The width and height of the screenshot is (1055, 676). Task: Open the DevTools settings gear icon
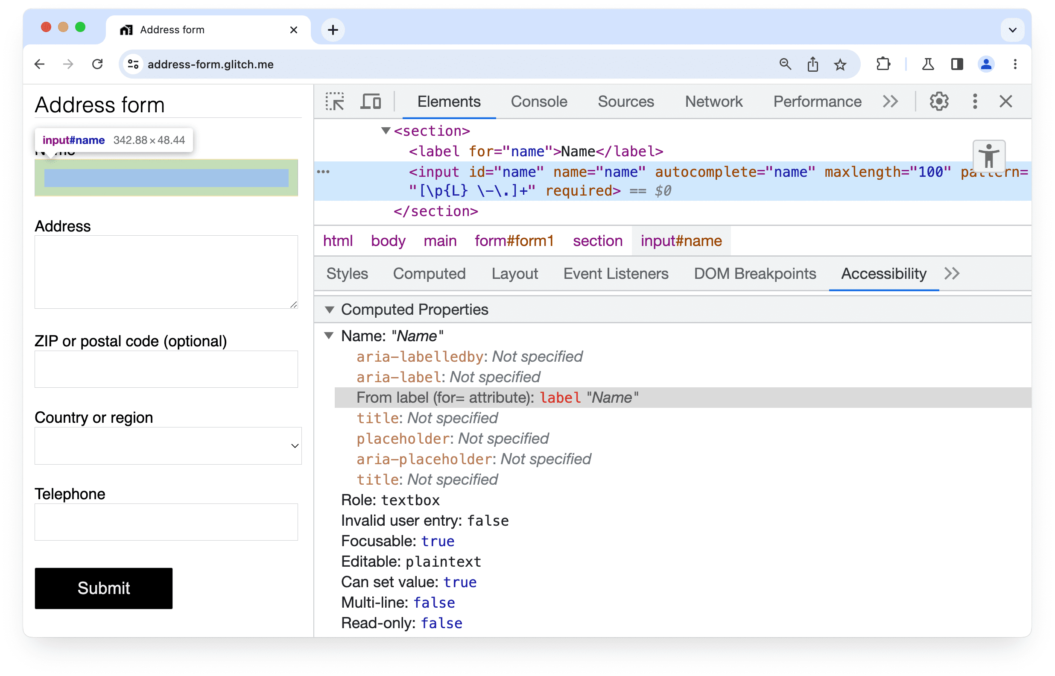(939, 102)
